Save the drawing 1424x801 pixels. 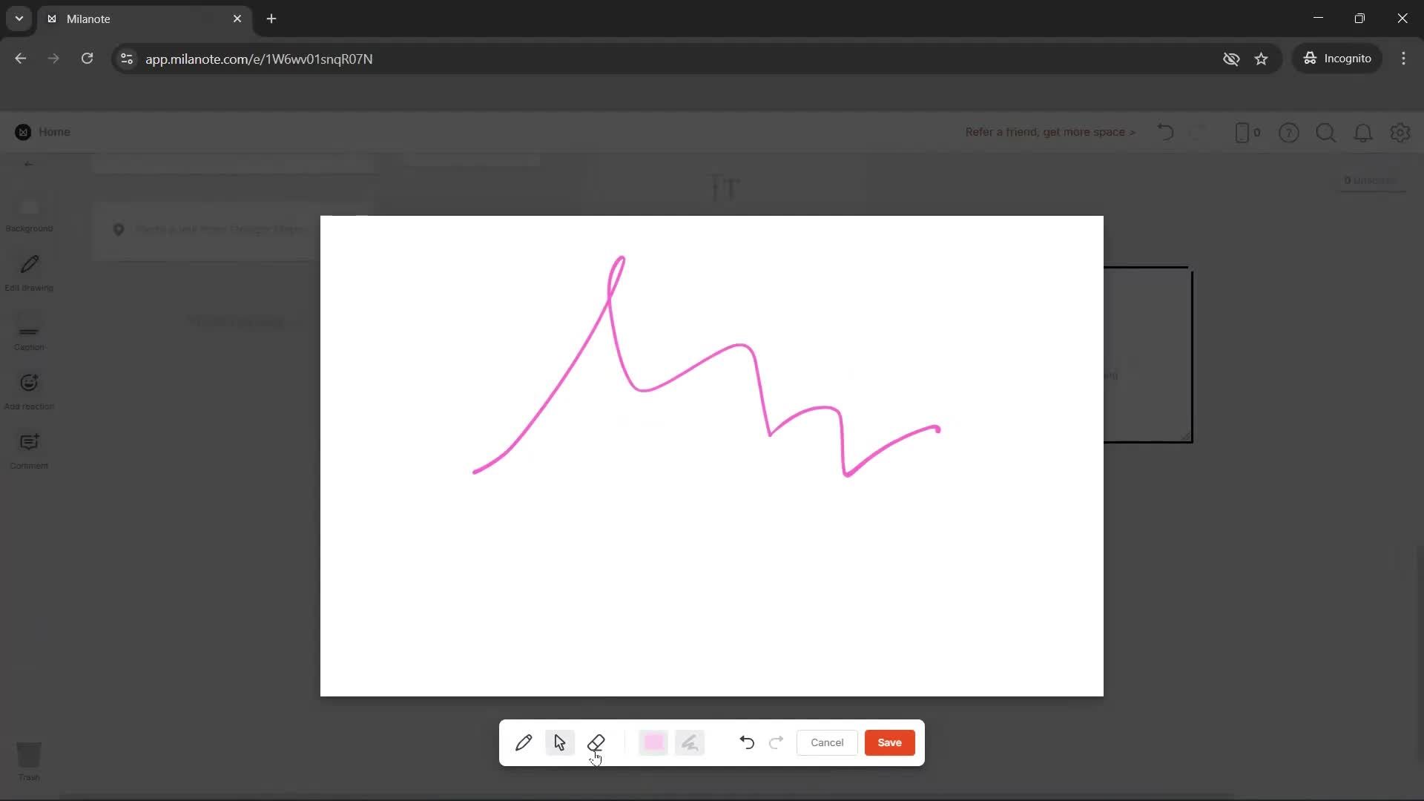pos(889,742)
